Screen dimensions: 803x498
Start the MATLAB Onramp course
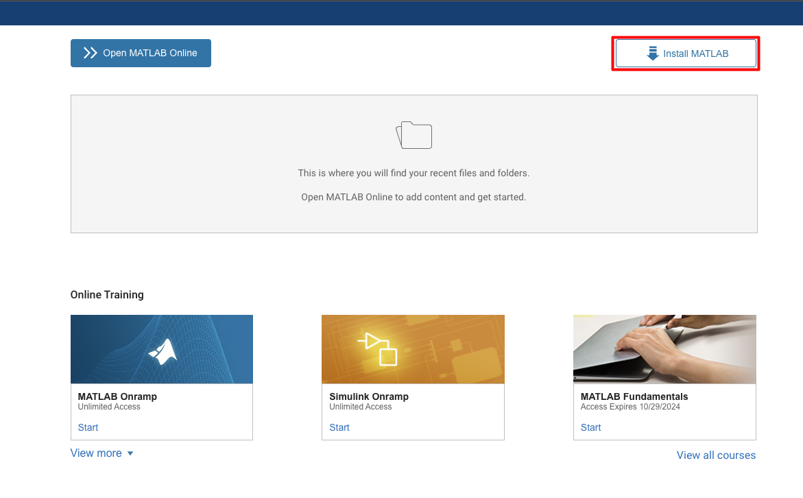point(88,427)
